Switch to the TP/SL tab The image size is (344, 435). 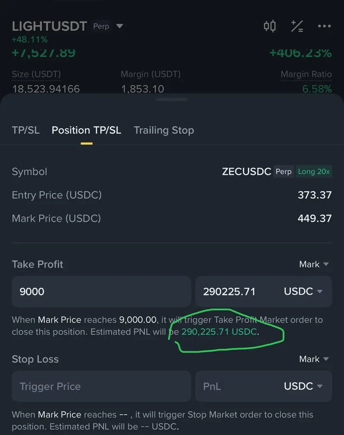[26, 130]
